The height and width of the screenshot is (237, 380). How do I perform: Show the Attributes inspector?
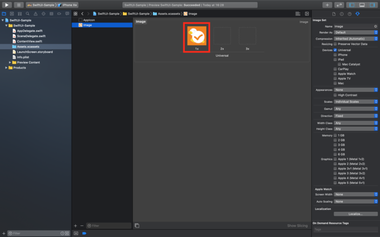[x=358, y=14]
